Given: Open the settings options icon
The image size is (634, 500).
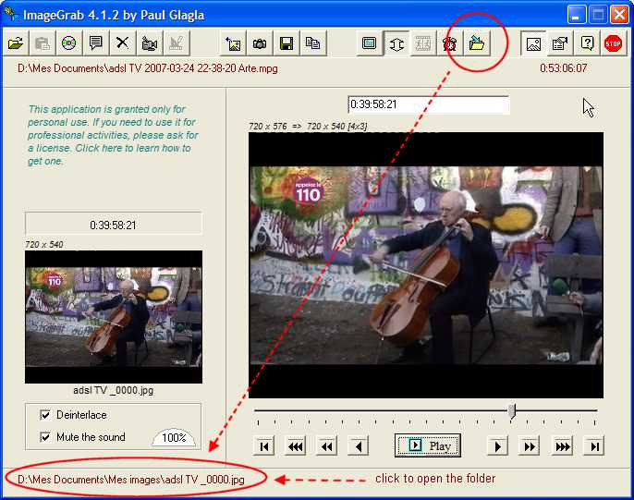Looking at the screenshot, I should (x=560, y=43).
